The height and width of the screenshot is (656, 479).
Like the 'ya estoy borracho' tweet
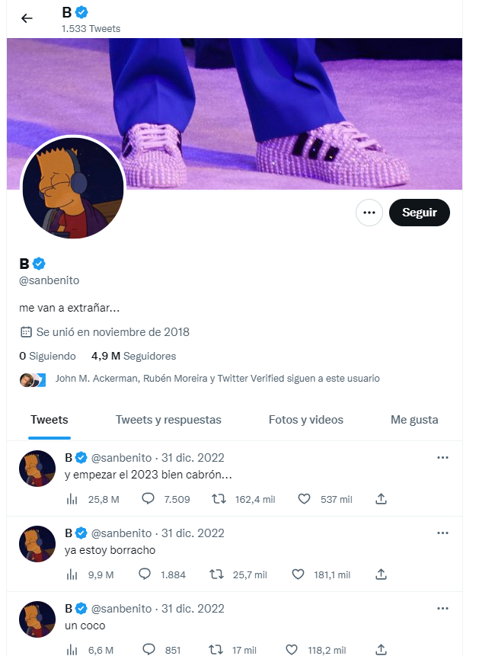tap(305, 574)
